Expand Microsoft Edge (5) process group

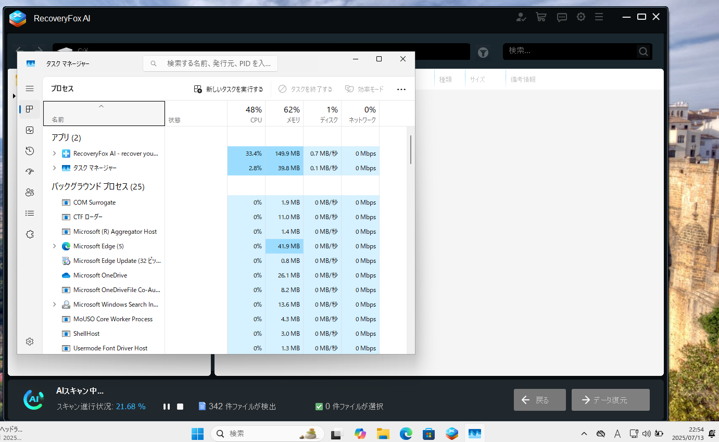point(54,246)
